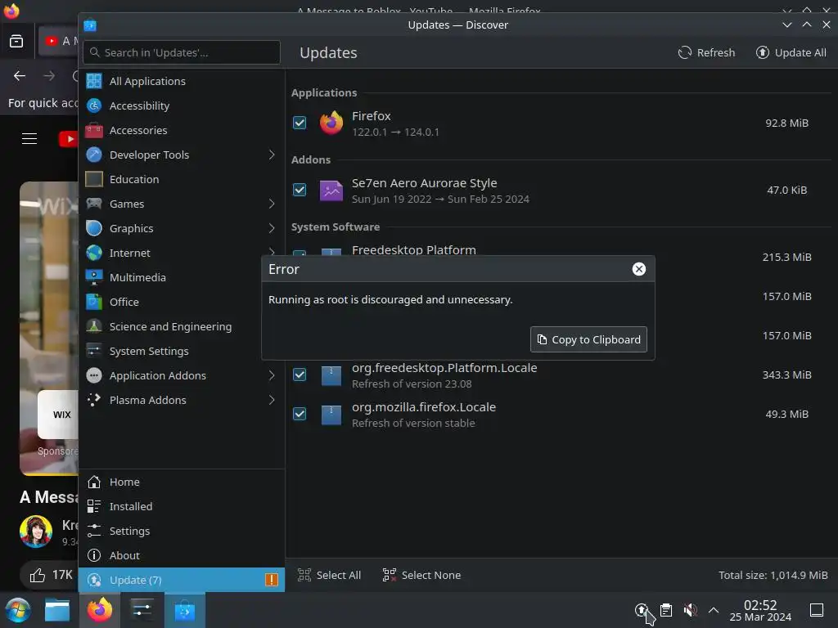Click the Discover taskbar icon
The width and height of the screenshot is (838, 628).
pos(184,610)
